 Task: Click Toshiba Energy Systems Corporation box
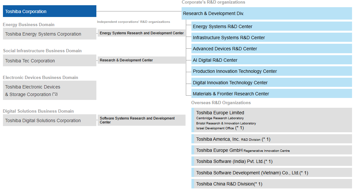coord(49,34)
